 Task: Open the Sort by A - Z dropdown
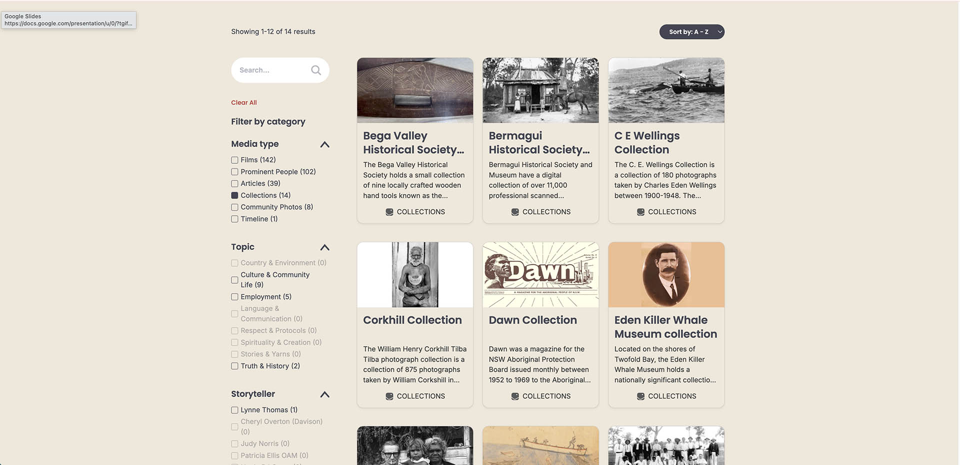tap(691, 32)
